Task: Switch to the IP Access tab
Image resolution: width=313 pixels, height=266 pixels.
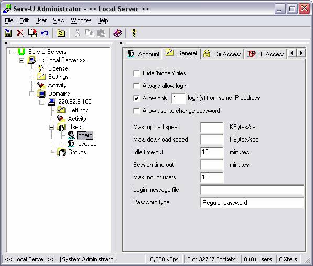Action: 266,54
